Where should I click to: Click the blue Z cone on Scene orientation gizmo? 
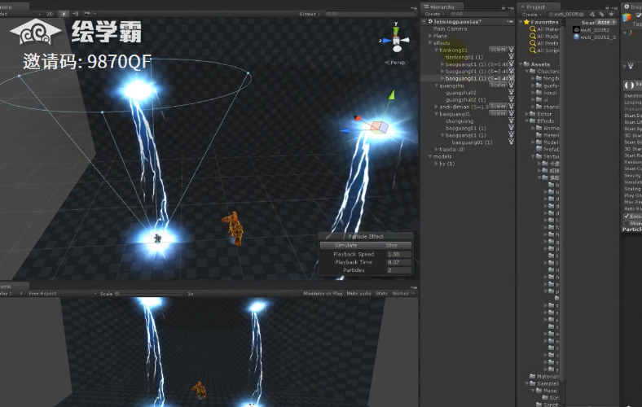[x=386, y=41]
